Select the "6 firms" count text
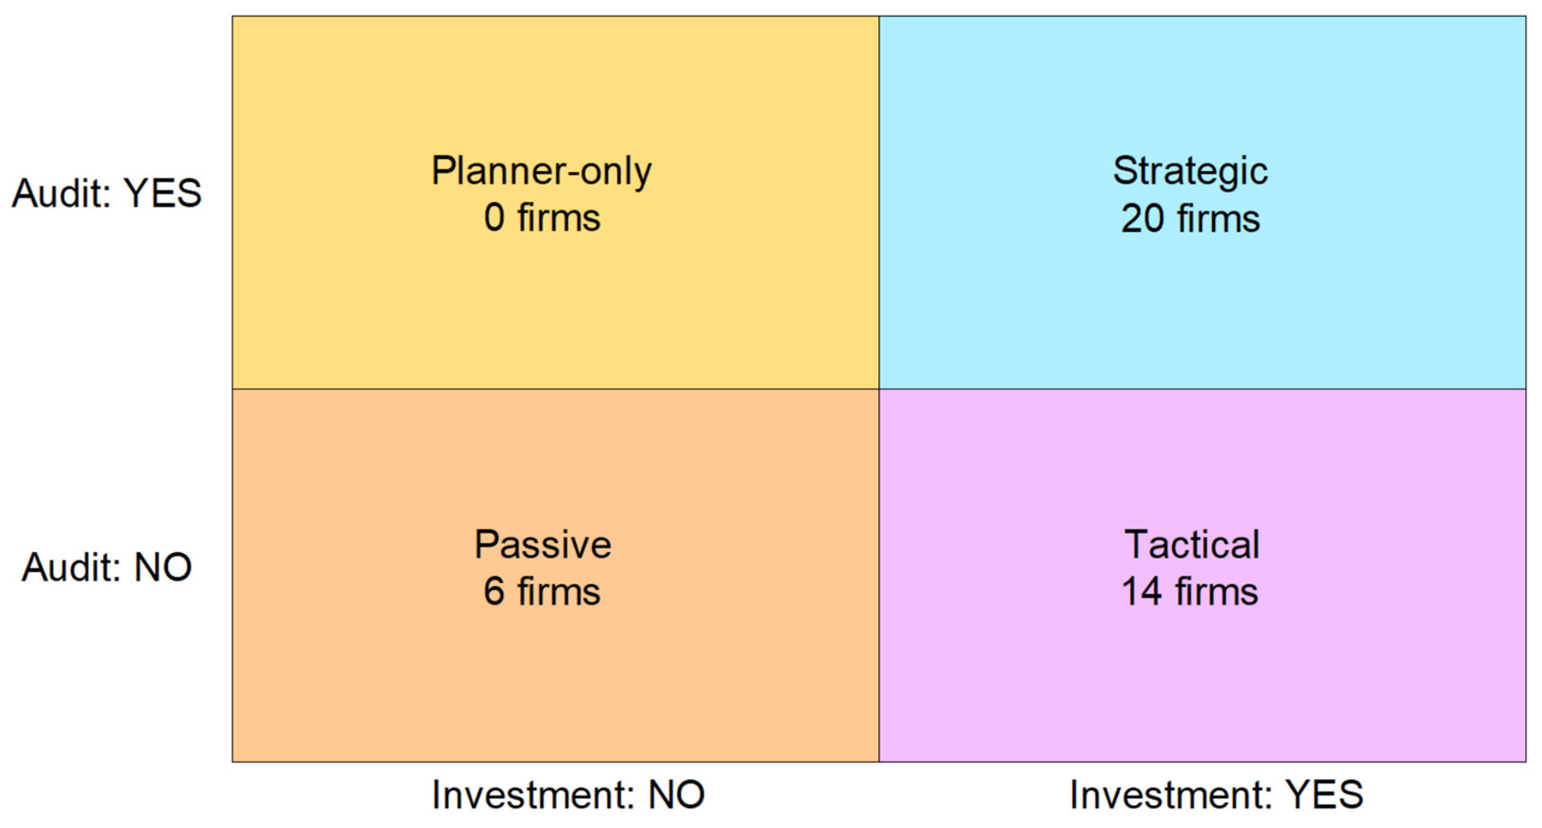 click(542, 592)
